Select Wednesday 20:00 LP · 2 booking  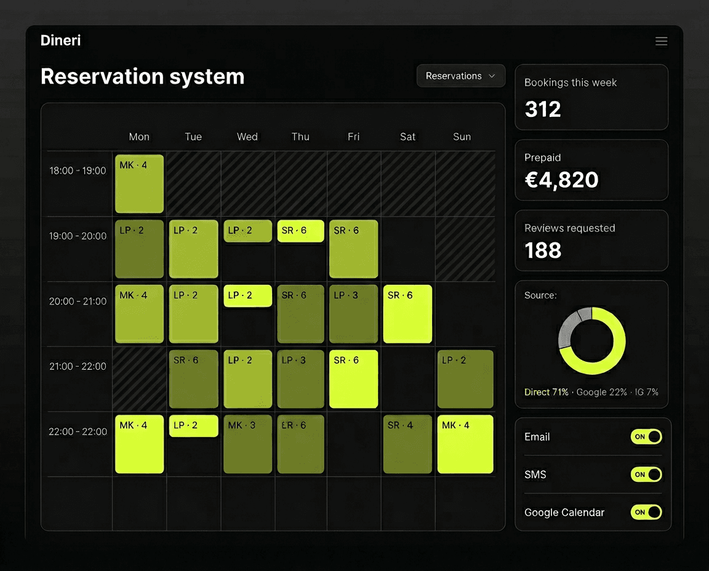pos(248,296)
